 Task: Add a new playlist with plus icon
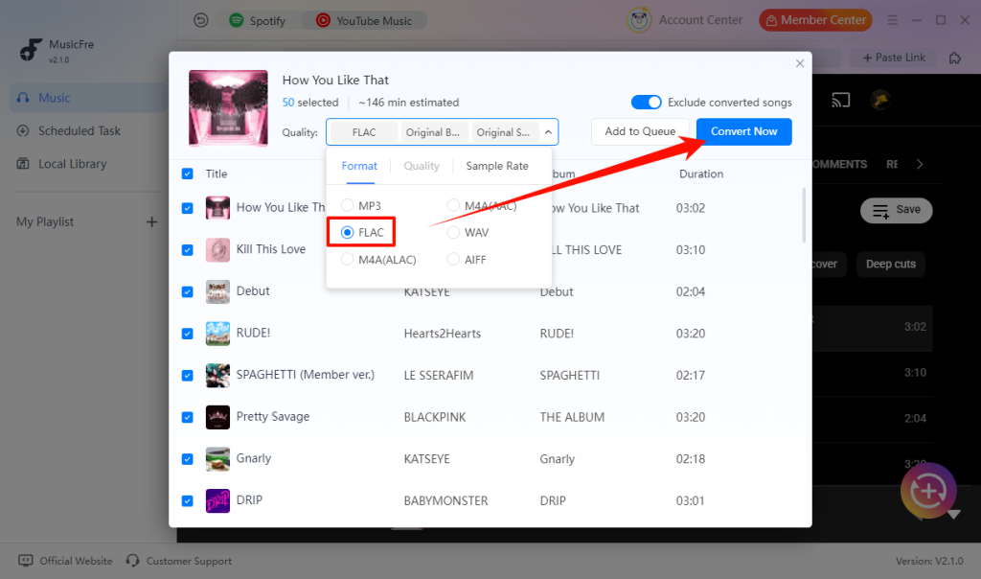pyautogui.click(x=151, y=221)
